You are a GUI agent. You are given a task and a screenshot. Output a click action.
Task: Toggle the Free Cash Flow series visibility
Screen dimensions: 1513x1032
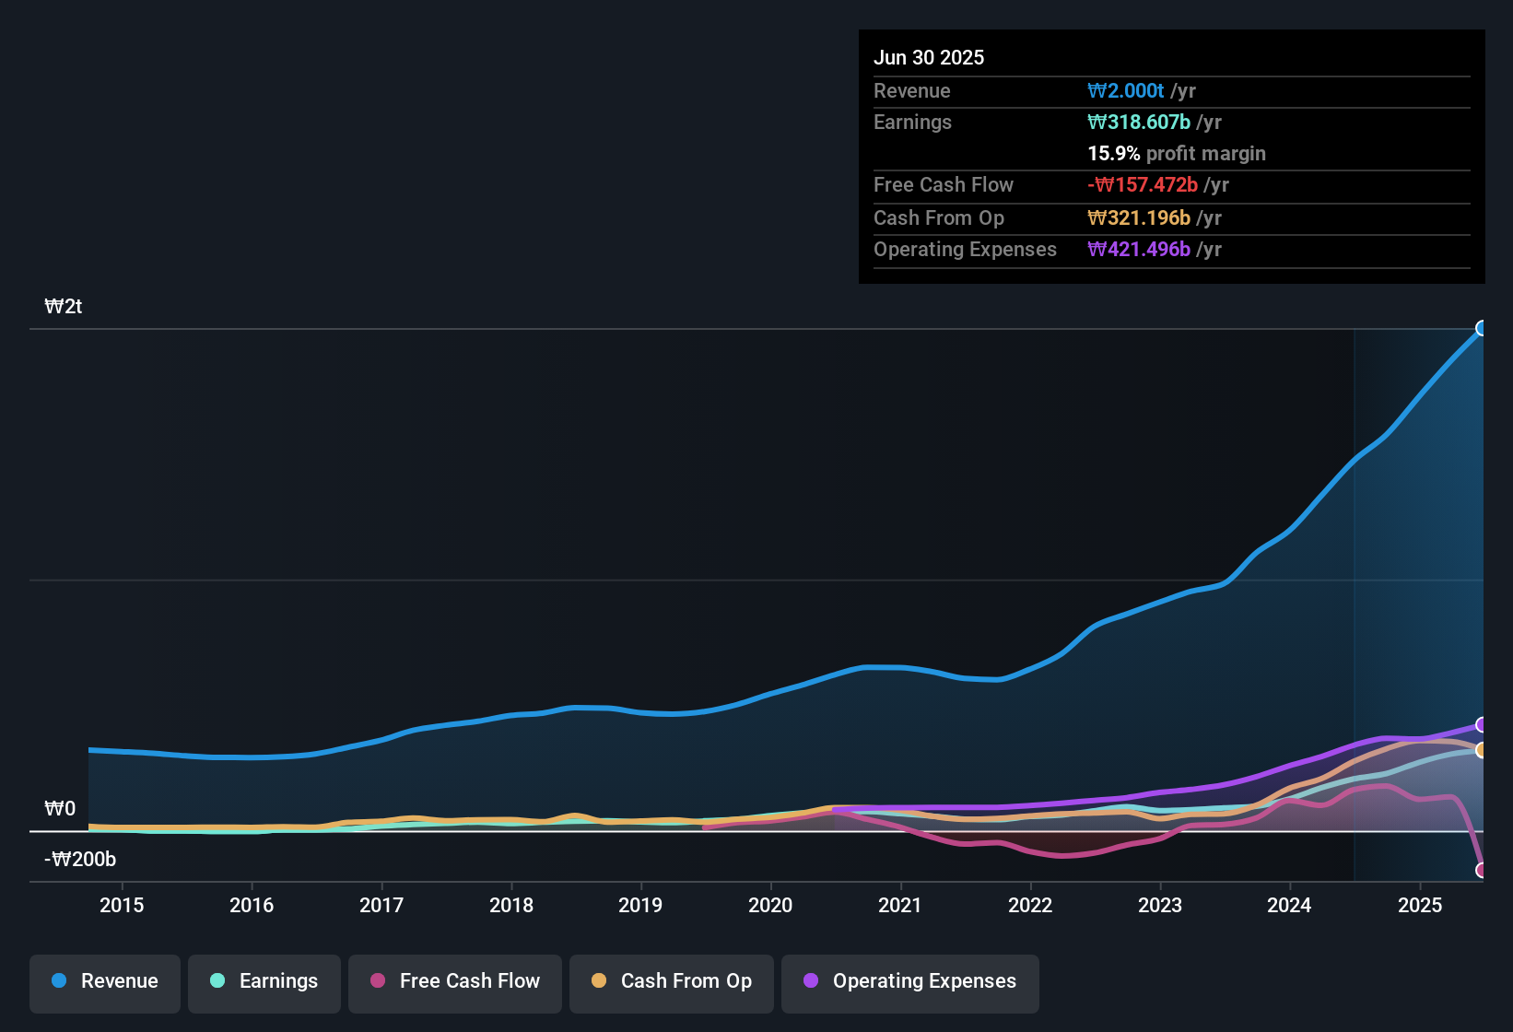[x=454, y=981]
